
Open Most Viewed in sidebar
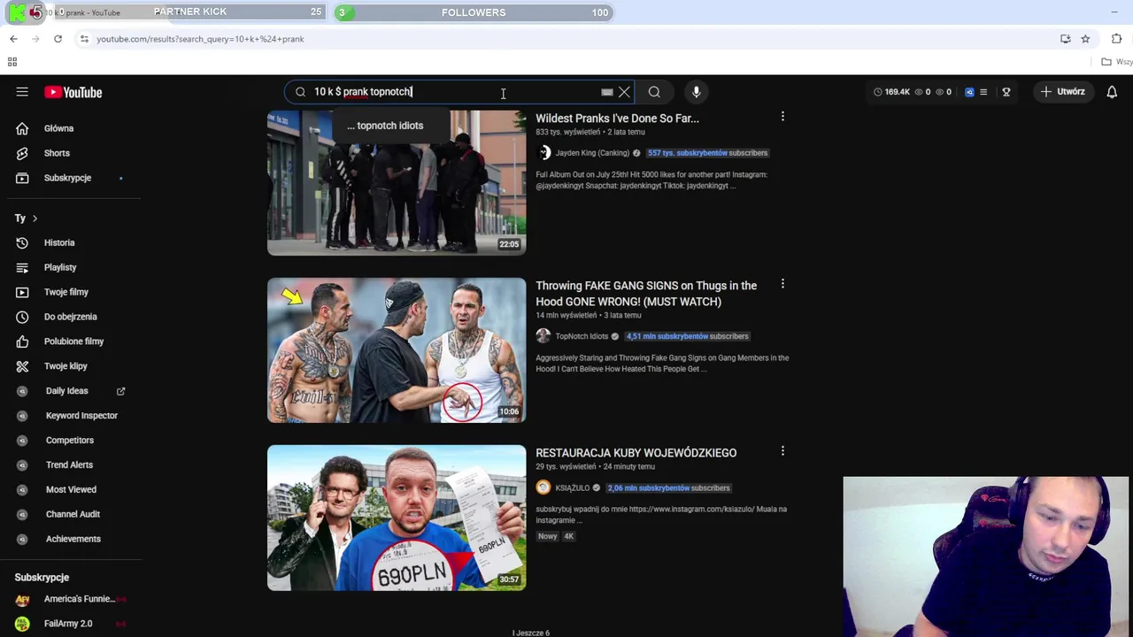pyautogui.click(x=71, y=489)
